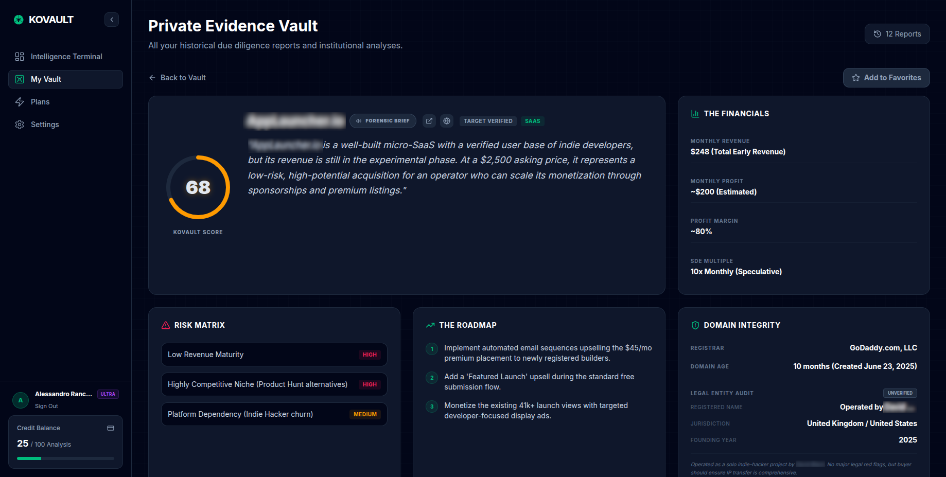The width and height of the screenshot is (946, 477).
Task: Open the external link icon beside Forensic Brief
Action: point(429,121)
